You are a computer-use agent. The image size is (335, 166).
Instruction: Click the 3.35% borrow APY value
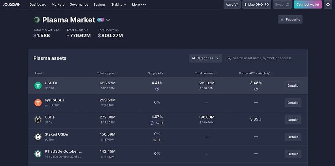click(x=256, y=119)
